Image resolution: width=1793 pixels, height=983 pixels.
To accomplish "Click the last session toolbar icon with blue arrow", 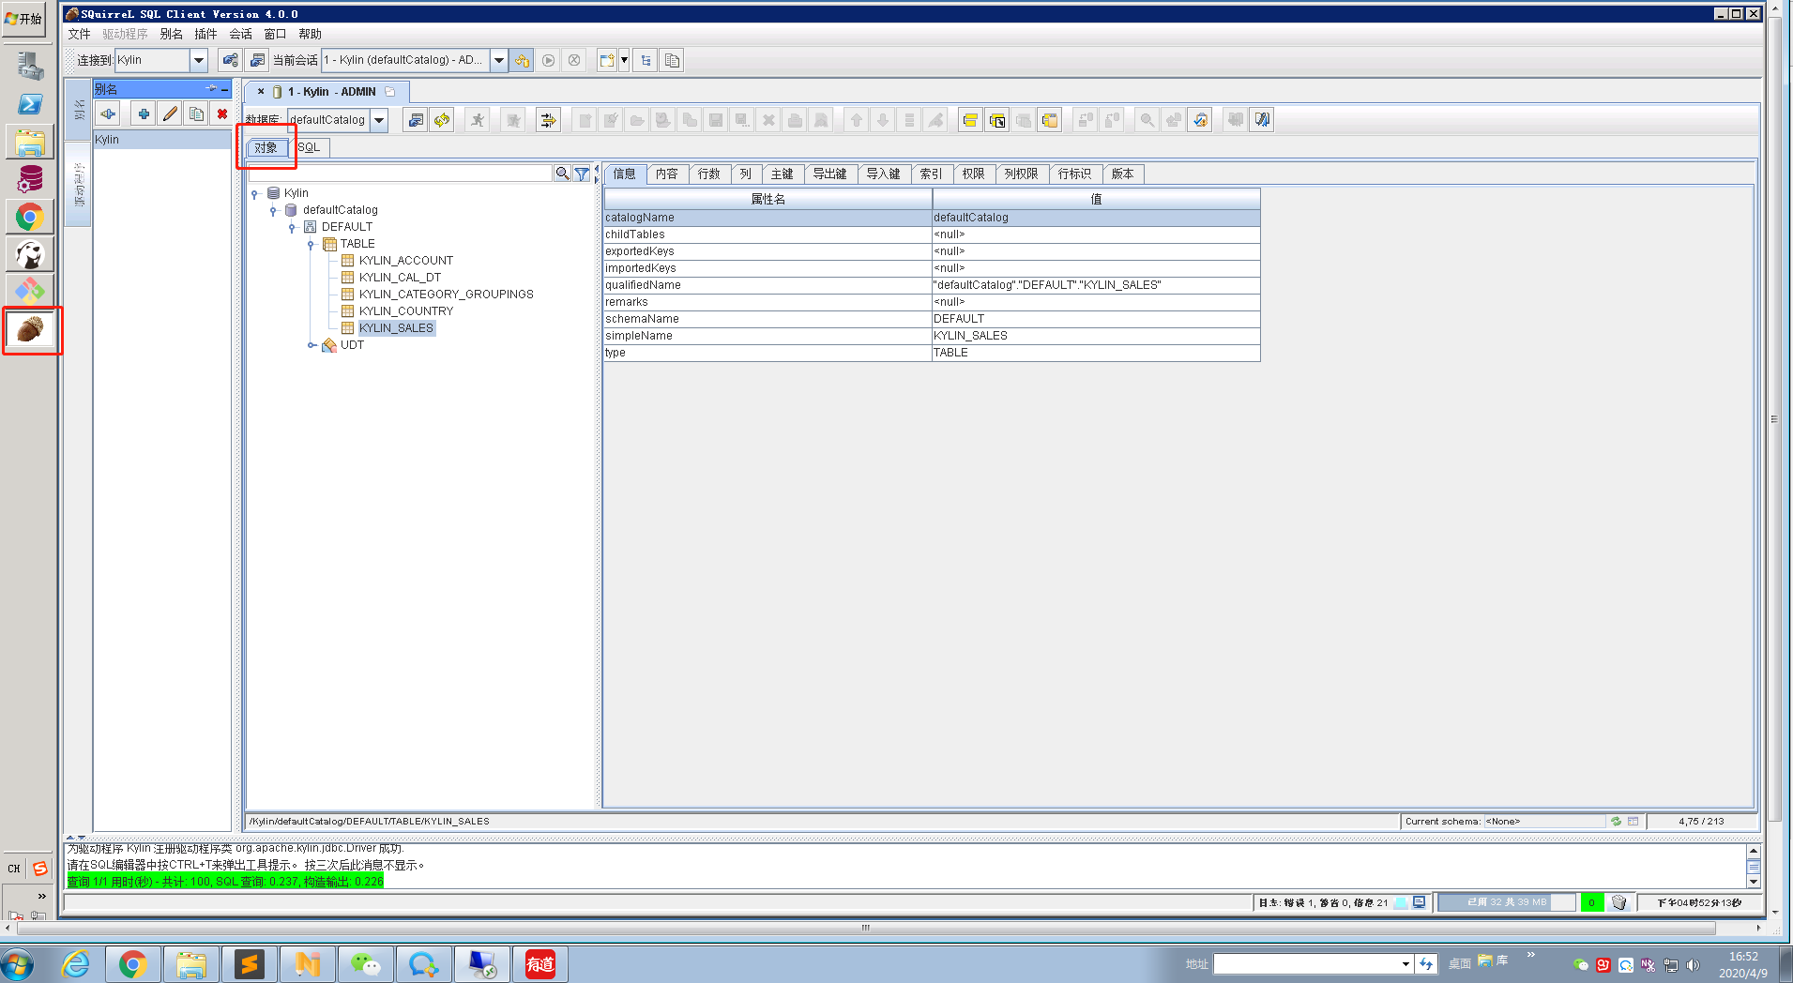I will [1262, 119].
